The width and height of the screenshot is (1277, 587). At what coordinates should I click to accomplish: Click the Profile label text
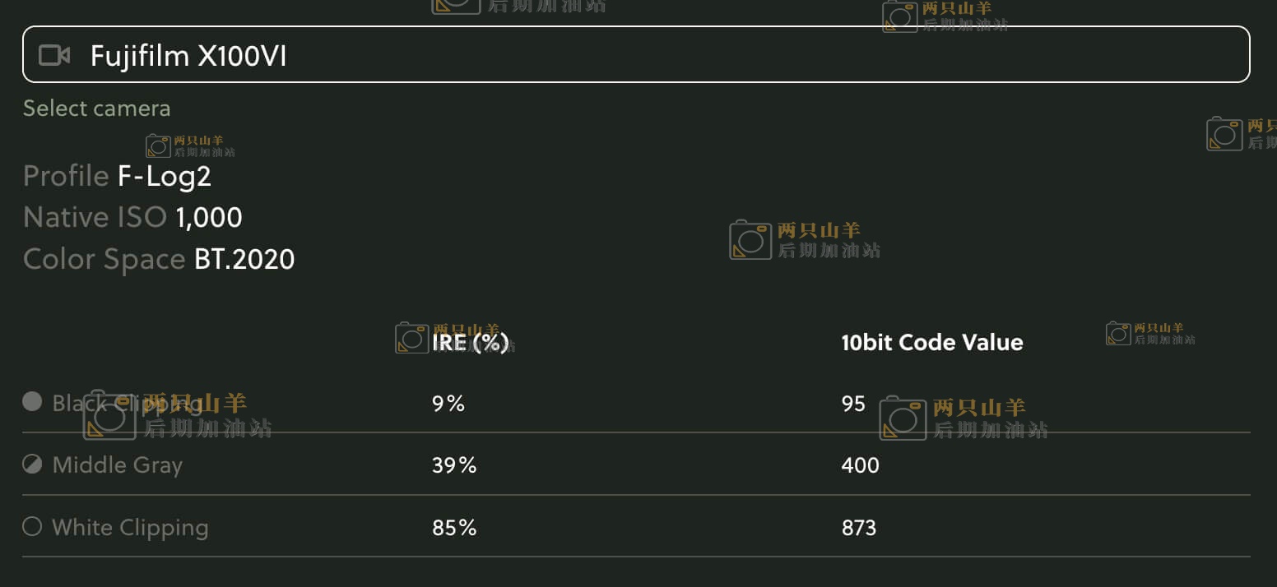66,176
